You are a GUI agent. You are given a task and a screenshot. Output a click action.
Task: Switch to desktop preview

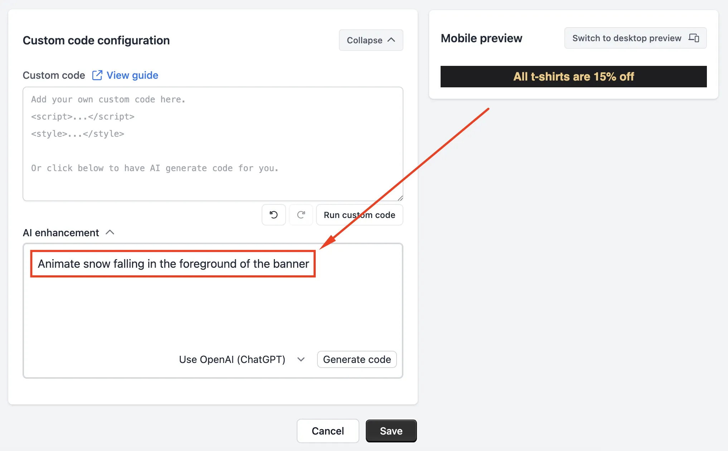pyautogui.click(x=635, y=38)
